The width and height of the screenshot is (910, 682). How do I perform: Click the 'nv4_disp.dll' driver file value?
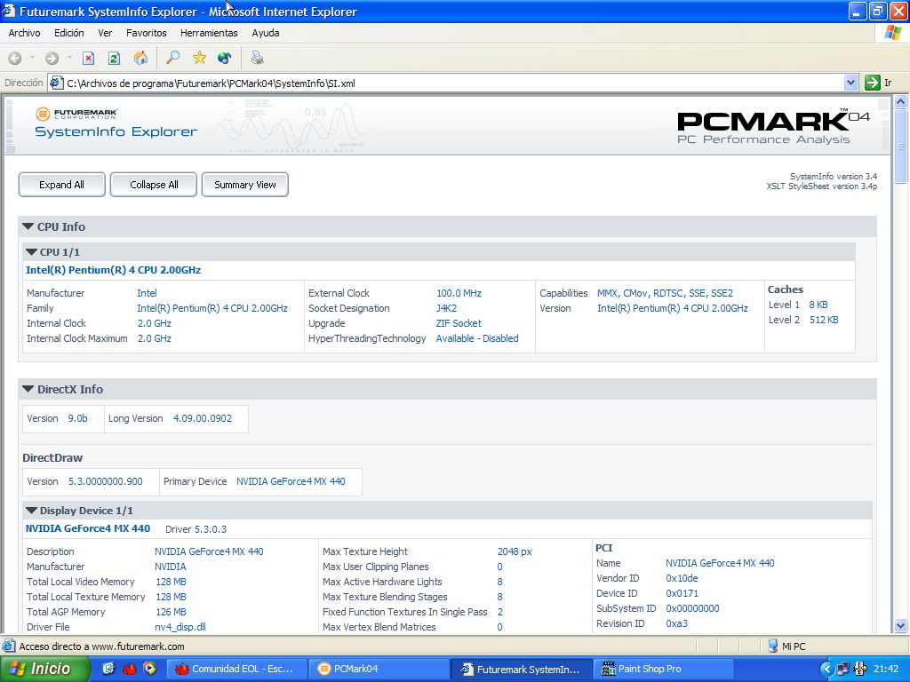point(180,627)
